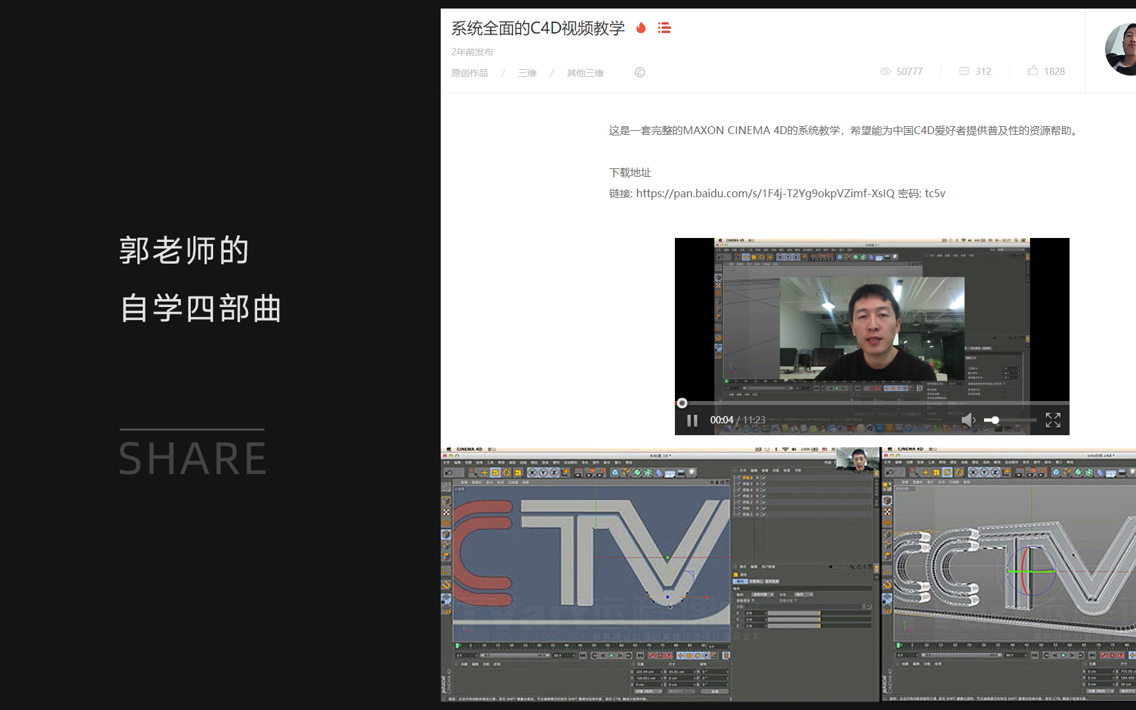The height and width of the screenshot is (710, 1136).
Task: Toggle Z axis lock in left C4D screenshot
Action: click(x=554, y=472)
